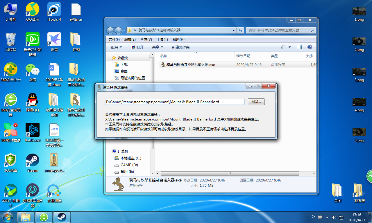Open the 老凤祥银楼系统 folder
Viewport: 372px width, 223px height.
pos(54,105)
